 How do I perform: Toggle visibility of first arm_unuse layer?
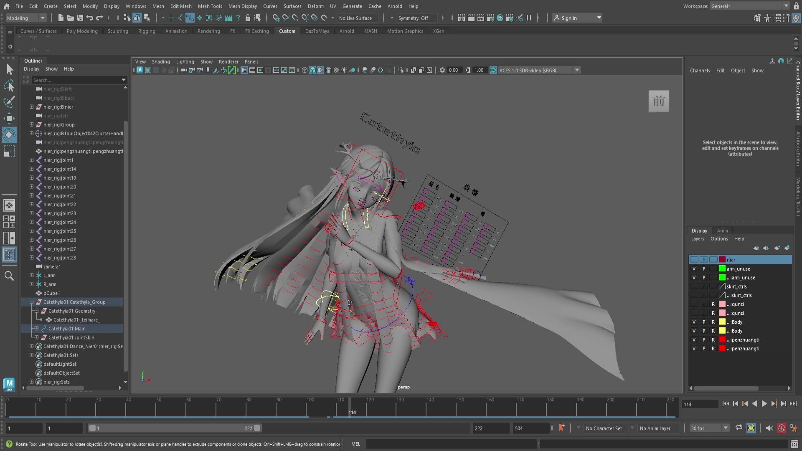point(694,269)
